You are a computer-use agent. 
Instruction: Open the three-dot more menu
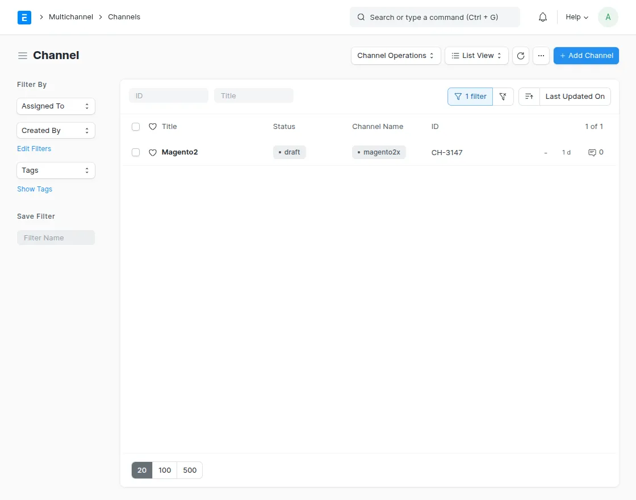pyautogui.click(x=541, y=56)
